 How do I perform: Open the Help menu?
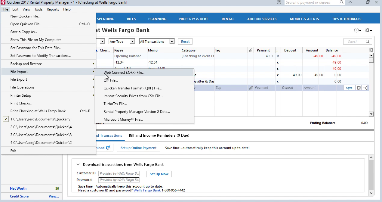[67, 9]
